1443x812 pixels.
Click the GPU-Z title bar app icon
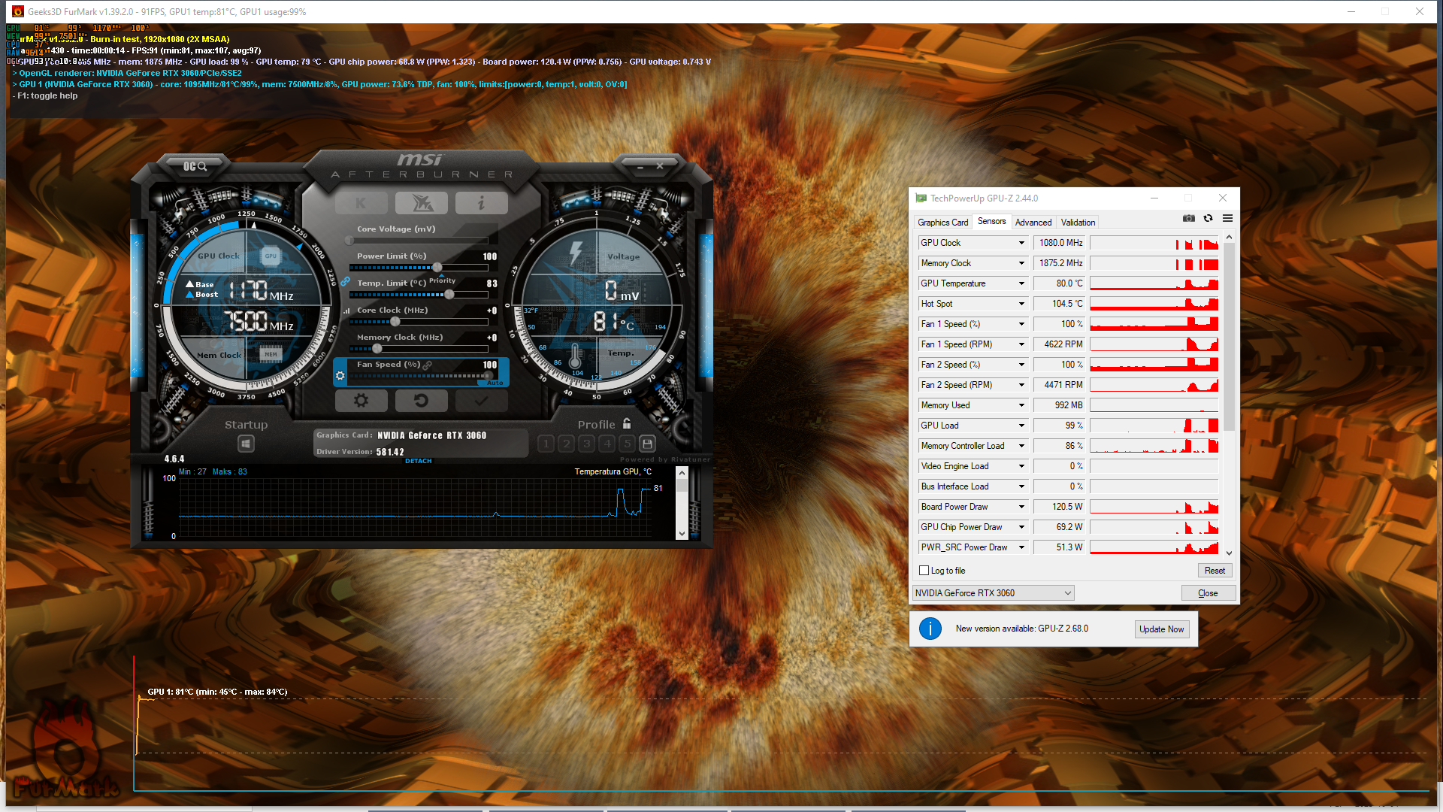click(921, 198)
